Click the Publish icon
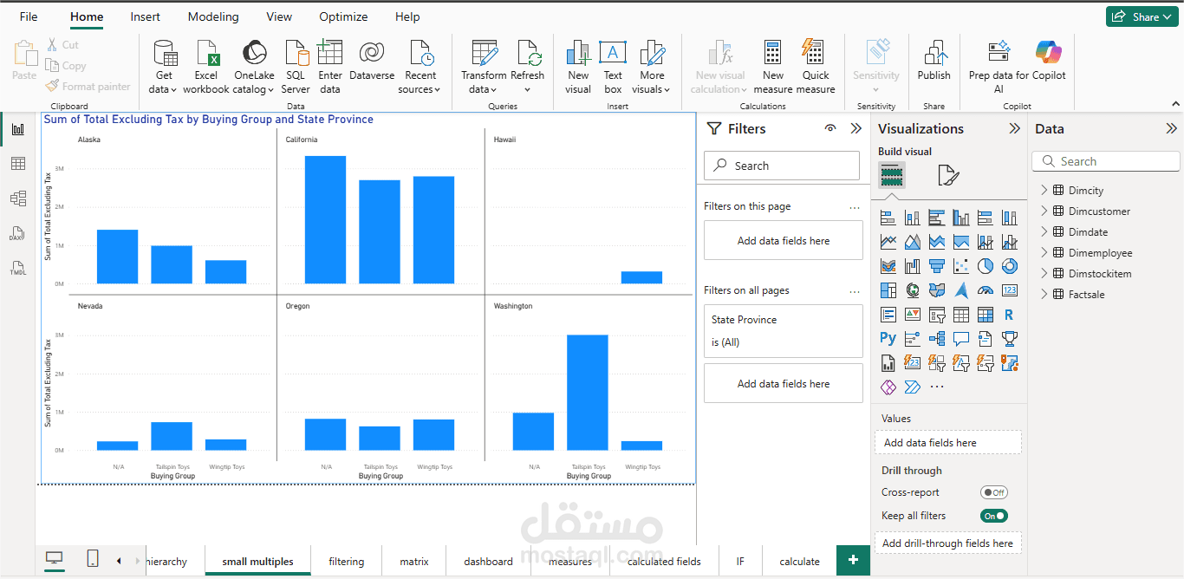The image size is (1184, 579). (x=934, y=53)
